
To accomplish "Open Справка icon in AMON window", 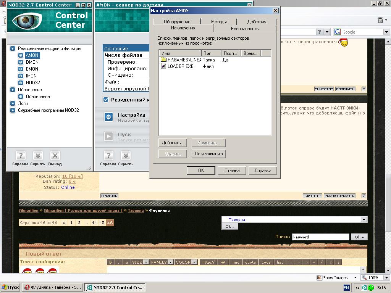I will pos(108,156).
